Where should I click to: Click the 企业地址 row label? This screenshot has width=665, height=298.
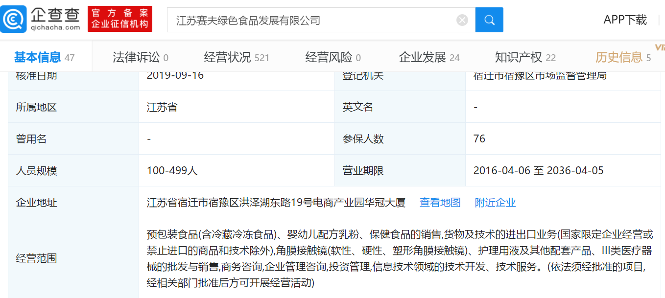point(36,202)
